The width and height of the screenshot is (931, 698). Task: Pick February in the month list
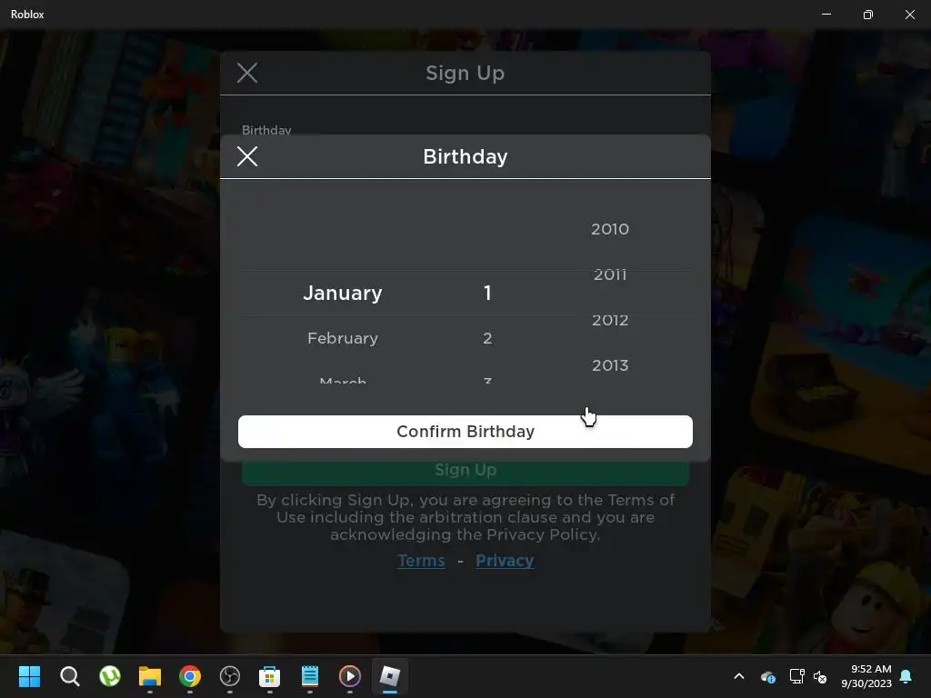point(343,338)
